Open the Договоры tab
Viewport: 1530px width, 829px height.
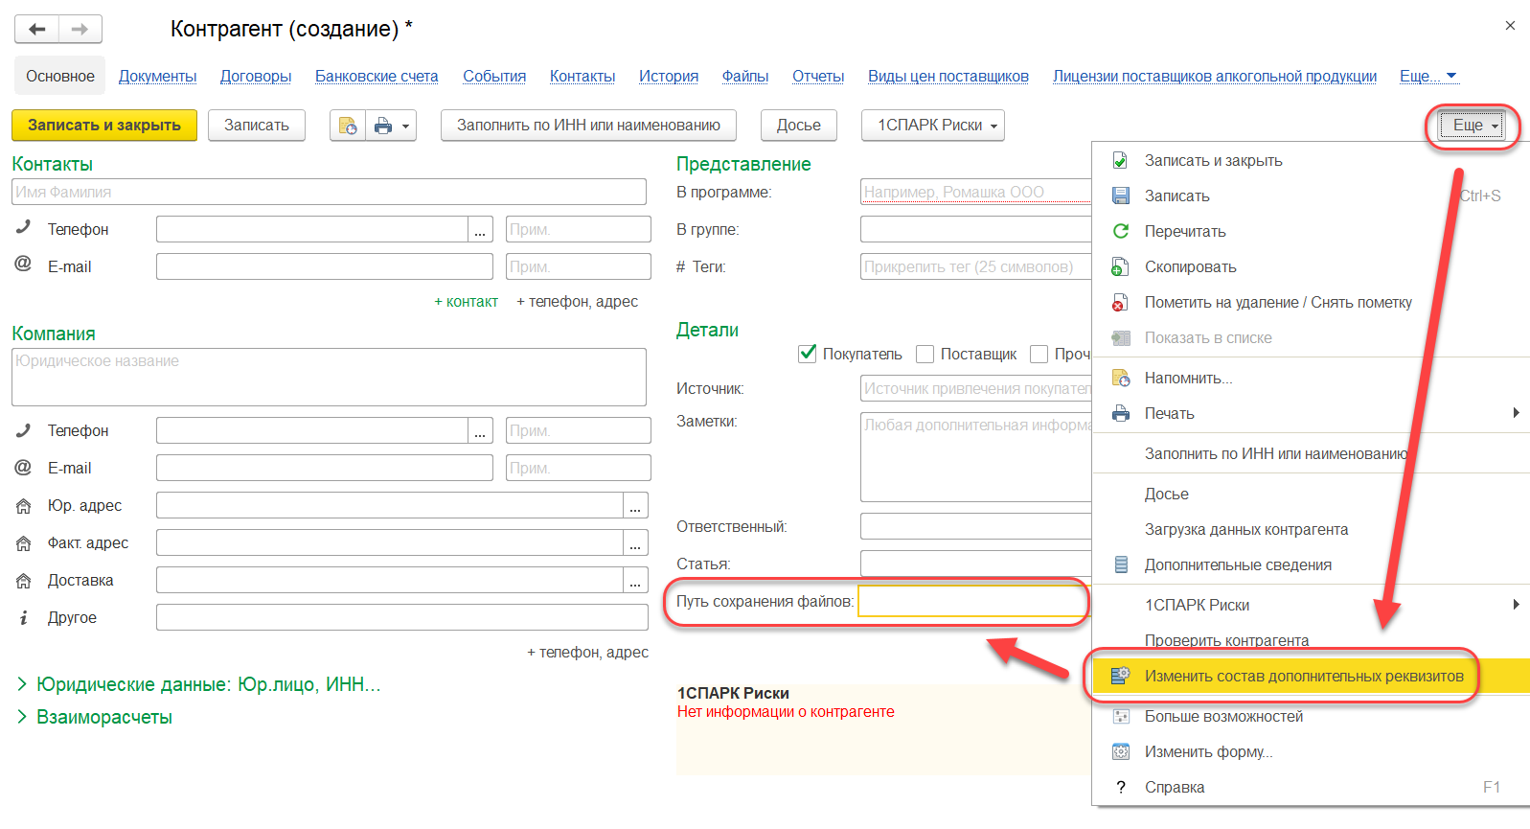(256, 76)
